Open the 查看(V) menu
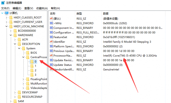Viewport: 171px width, 103px height. [x=29, y=8]
